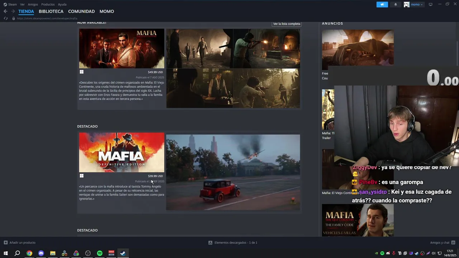This screenshot has height=258, width=459.
Task: Open 'Amigos y chat' panel
Action: pos(443,243)
